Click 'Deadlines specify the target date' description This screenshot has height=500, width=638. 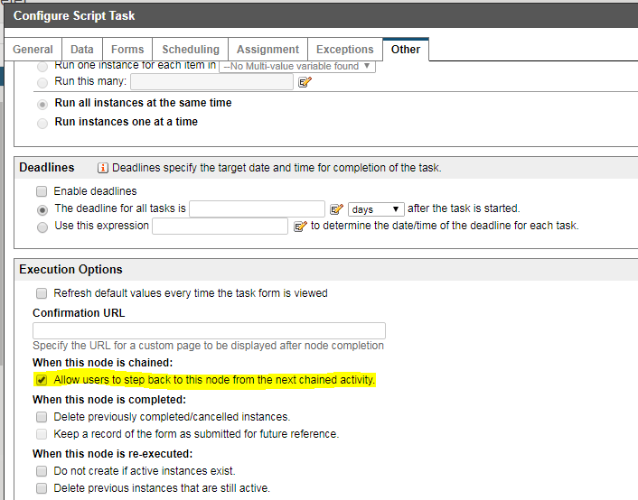point(277,168)
